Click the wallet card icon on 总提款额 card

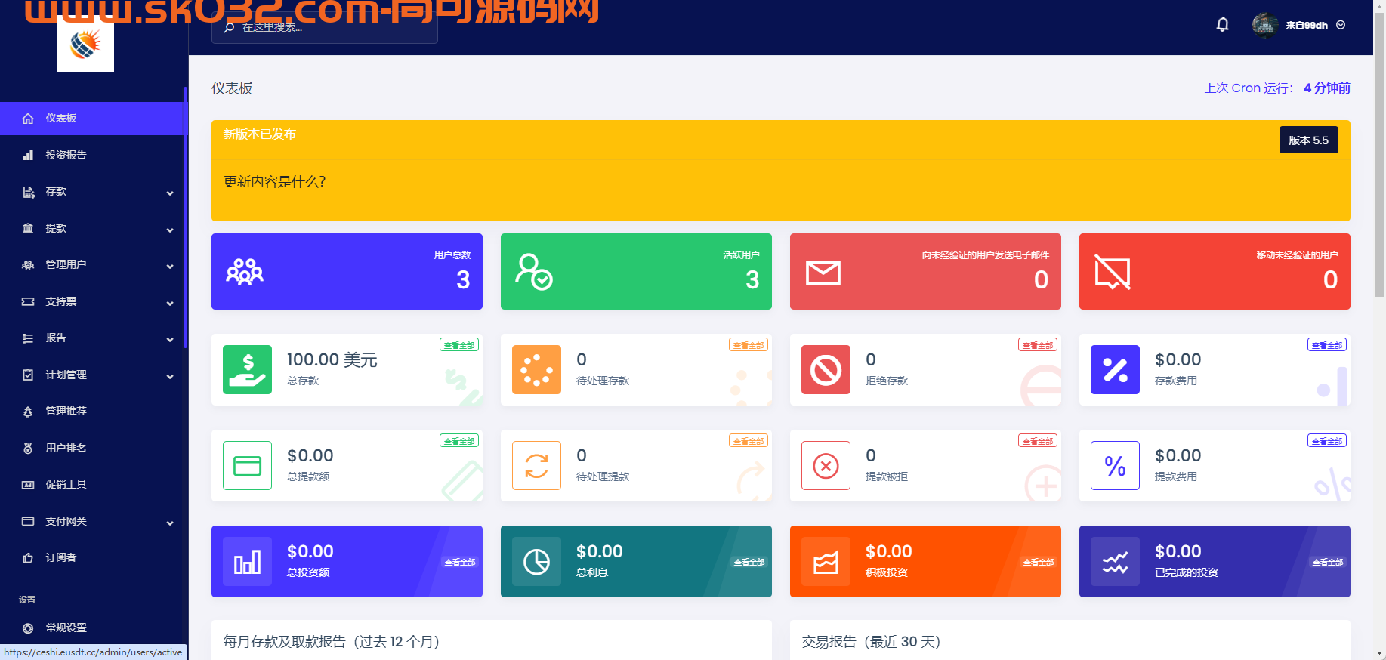click(x=248, y=466)
